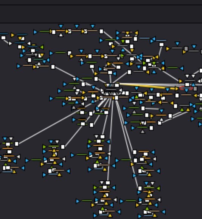
Task: Select the white output square on the bottom-left cluster's long wire
Action: 17,144
